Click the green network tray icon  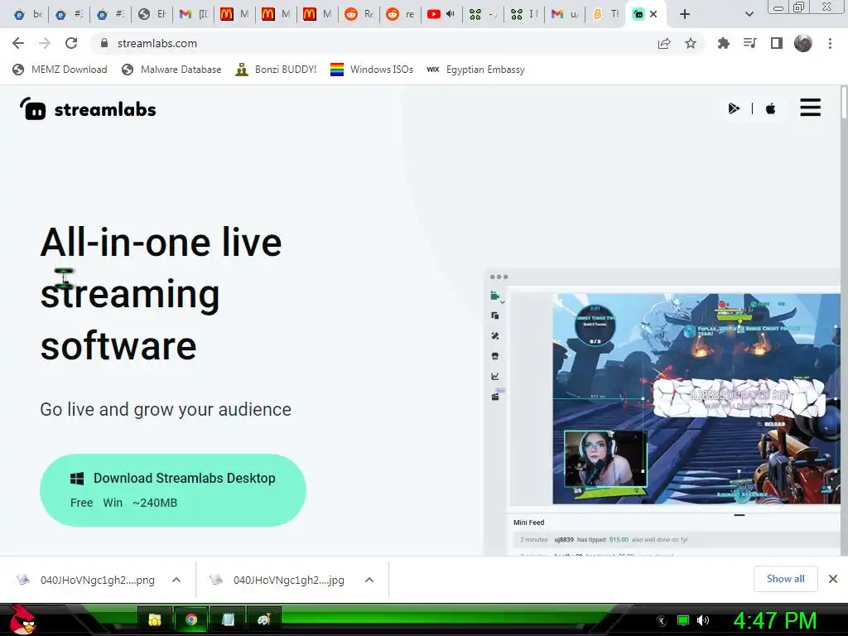coord(683,620)
